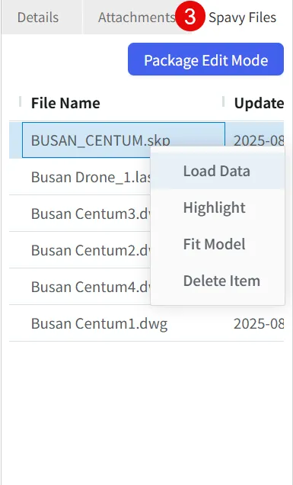Viewport: 293px width, 485px height.
Task: Click the Package Edit Mode button
Action: coord(205,59)
